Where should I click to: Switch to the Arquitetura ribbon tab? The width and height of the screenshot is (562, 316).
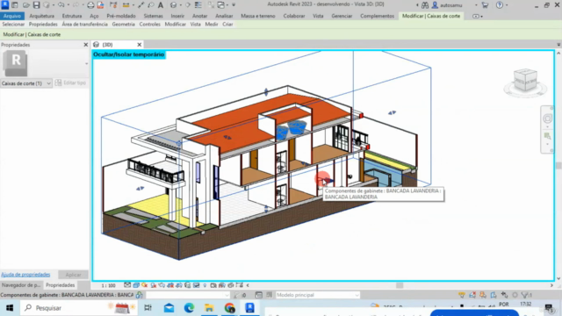[x=41, y=16]
